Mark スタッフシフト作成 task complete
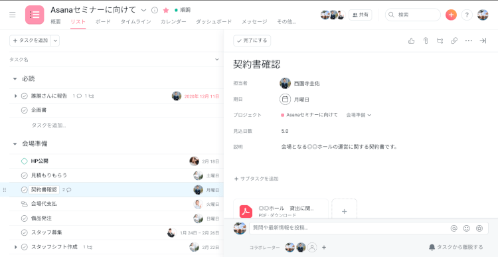The image size is (498, 257). (x=24, y=247)
